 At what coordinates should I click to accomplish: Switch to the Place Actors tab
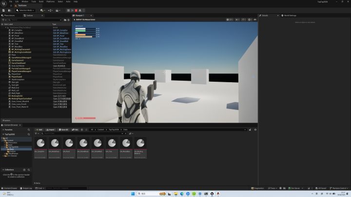point(8,16)
